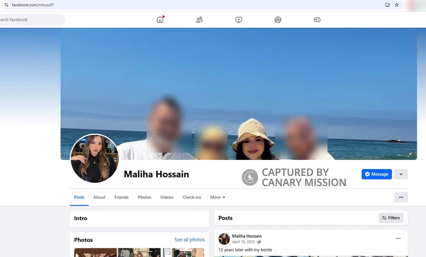This screenshot has width=426, height=257.
Task: Select the Posts tab
Action: [x=79, y=197]
